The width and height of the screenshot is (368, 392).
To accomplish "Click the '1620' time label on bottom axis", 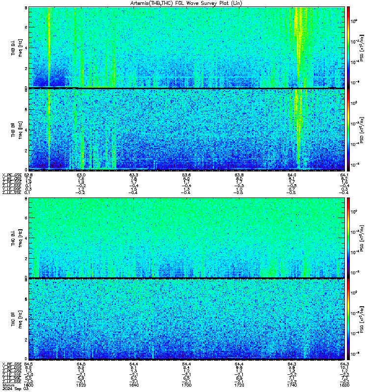I will pyautogui.click(x=81, y=385).
